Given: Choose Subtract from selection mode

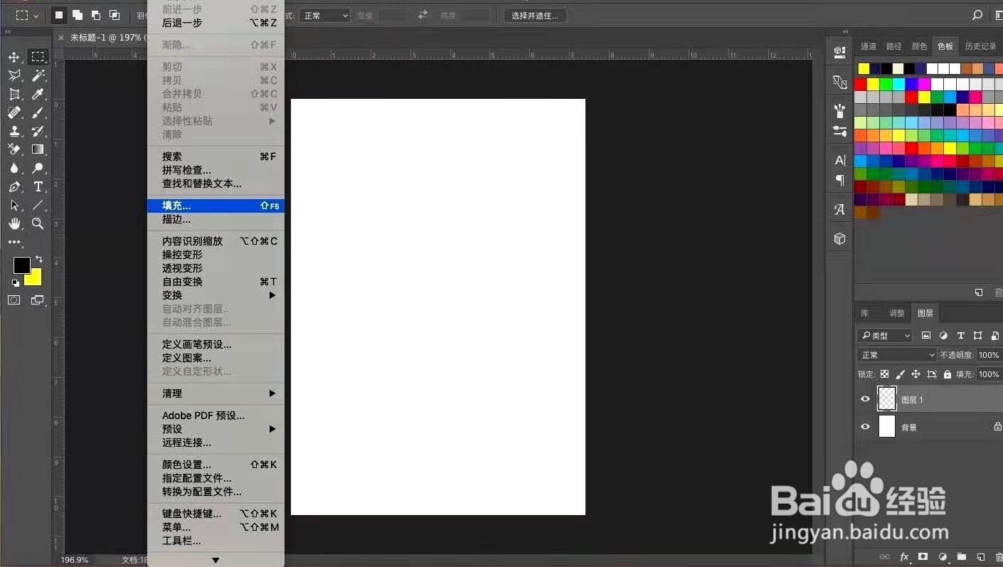Looking at the screenshot, I should tap(96, 15).
